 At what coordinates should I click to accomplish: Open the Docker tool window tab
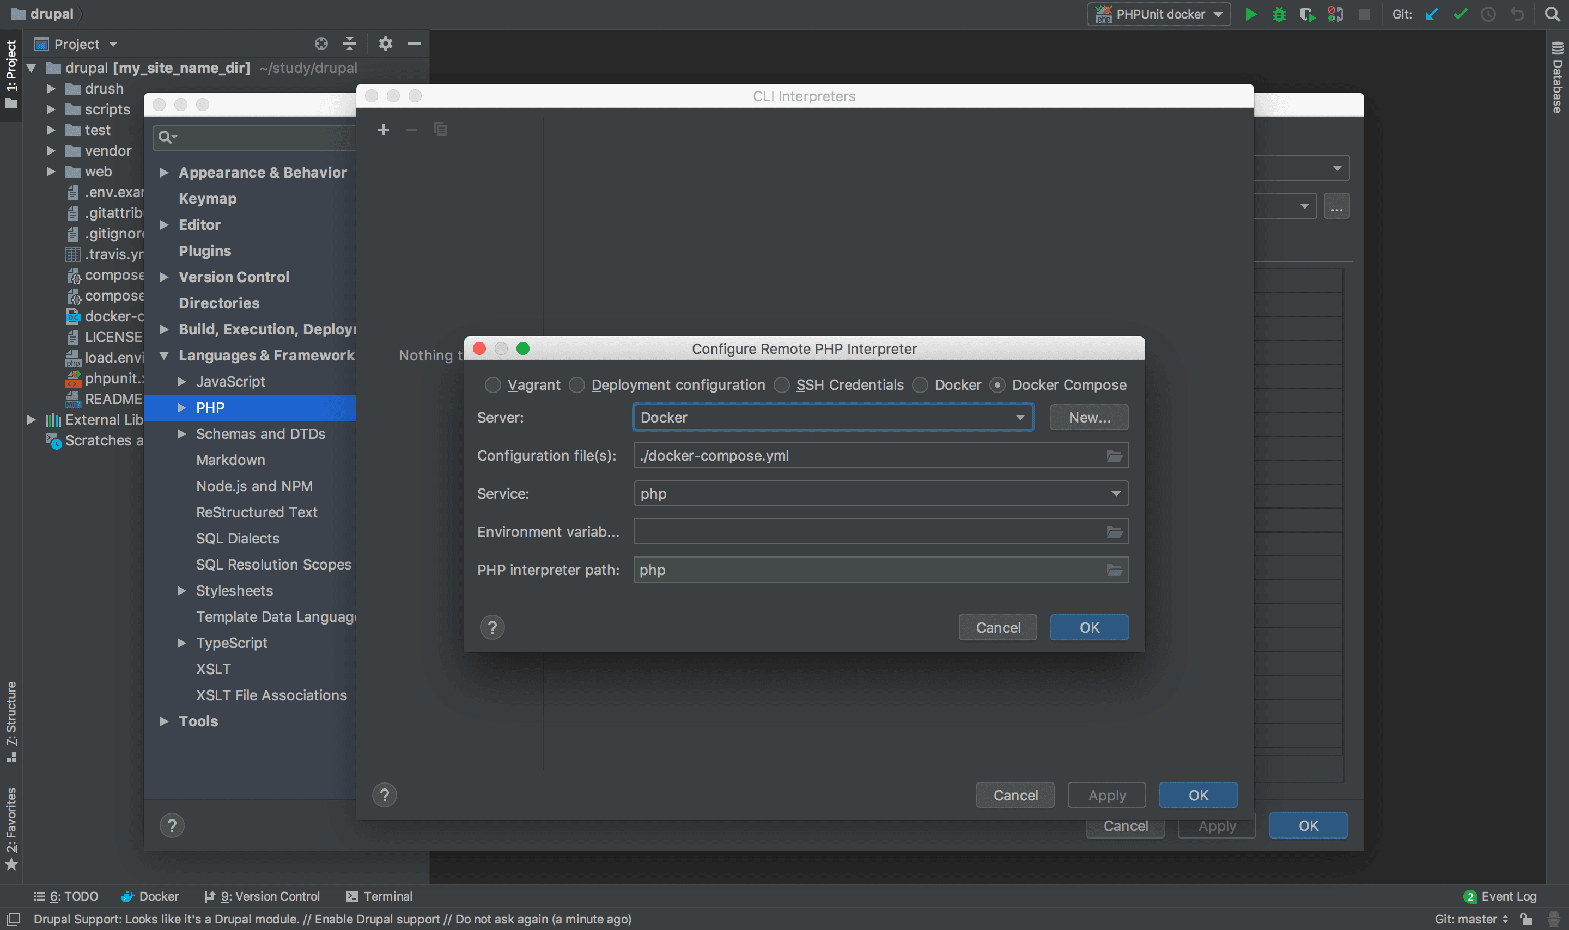click(150, 896)
